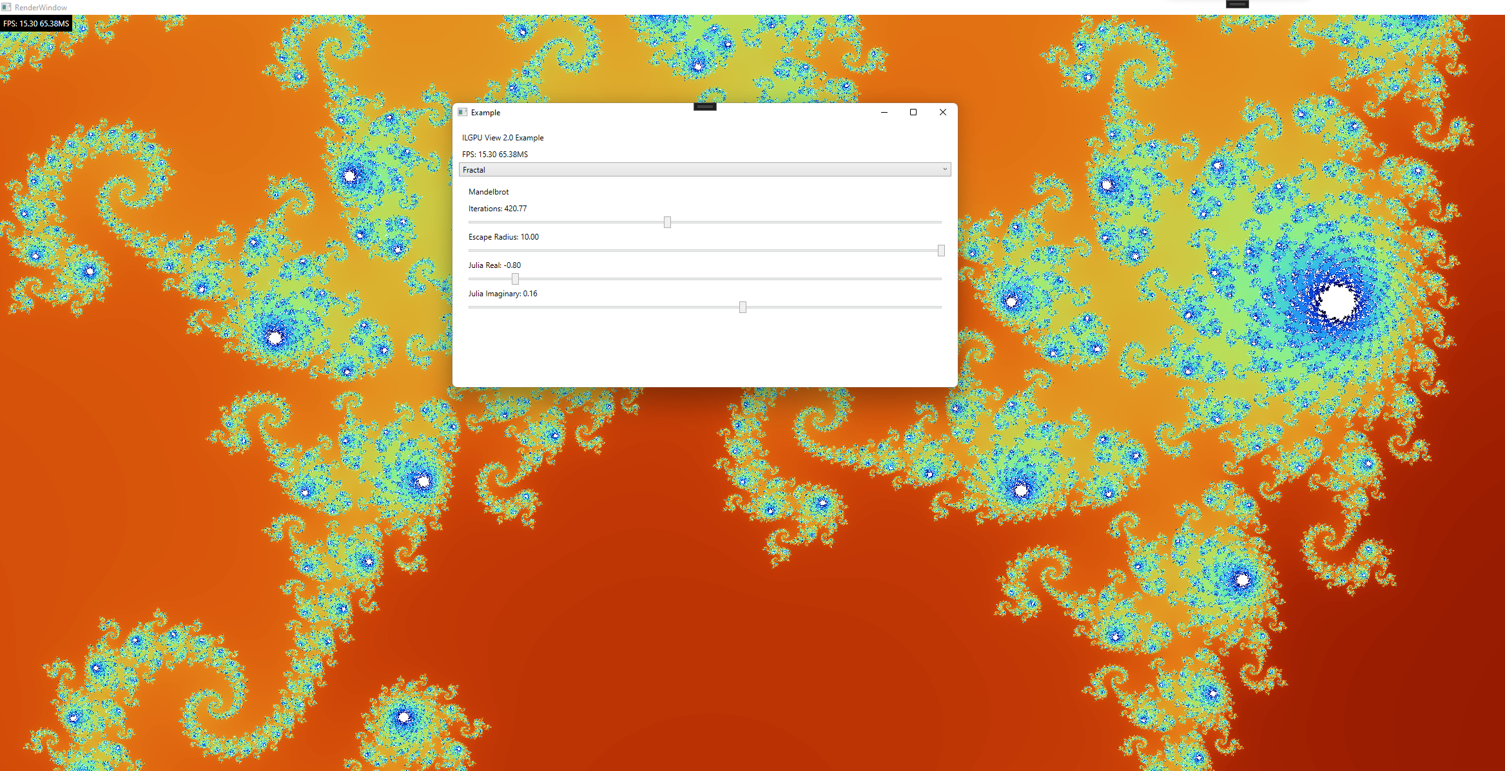Click the Escape Radius slider thumb
The image size is (1505, 771).
[941, 251]
